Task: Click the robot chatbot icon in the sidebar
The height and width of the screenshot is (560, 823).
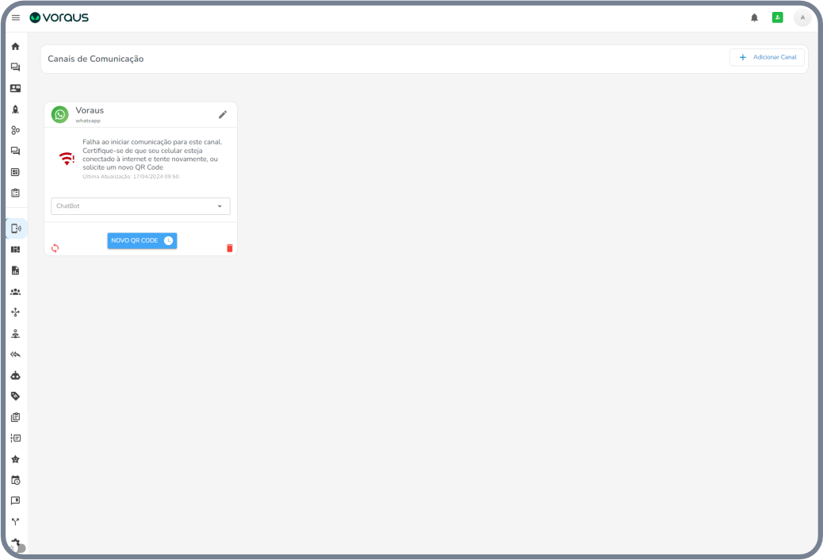Action: pyautogui.click(x=15, y=375)
